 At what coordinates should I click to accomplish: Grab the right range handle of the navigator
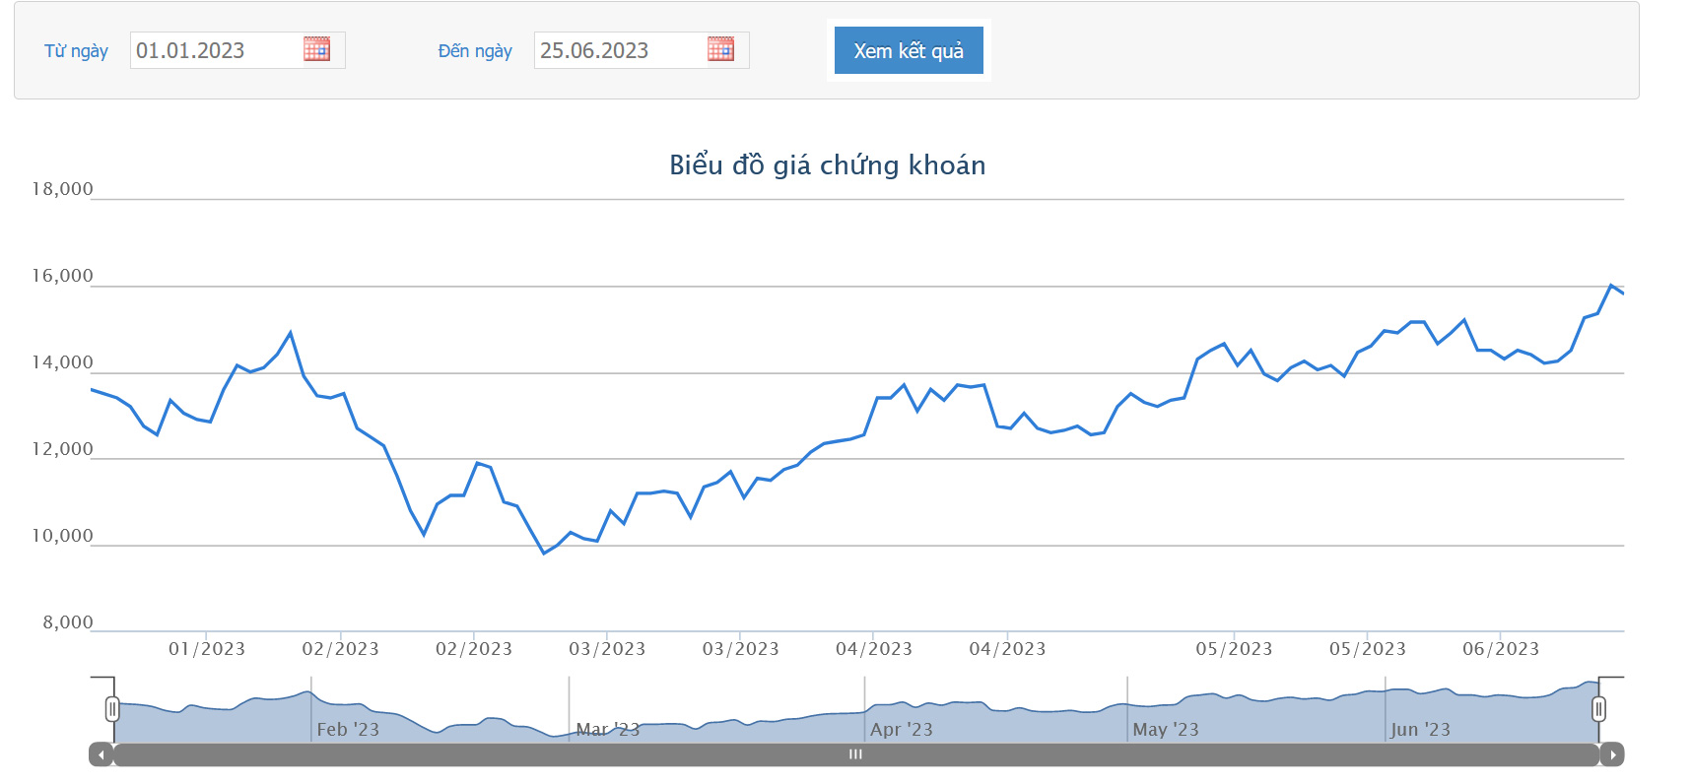tap(1598, 709)
